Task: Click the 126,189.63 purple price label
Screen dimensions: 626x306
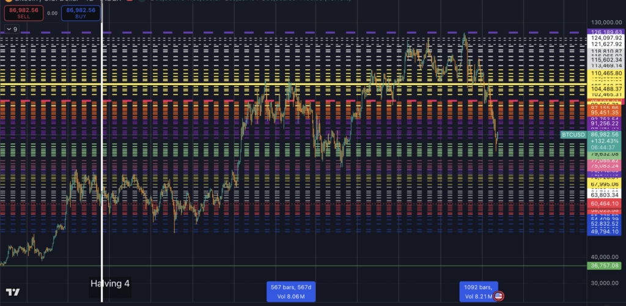Action: coord(604,32)
